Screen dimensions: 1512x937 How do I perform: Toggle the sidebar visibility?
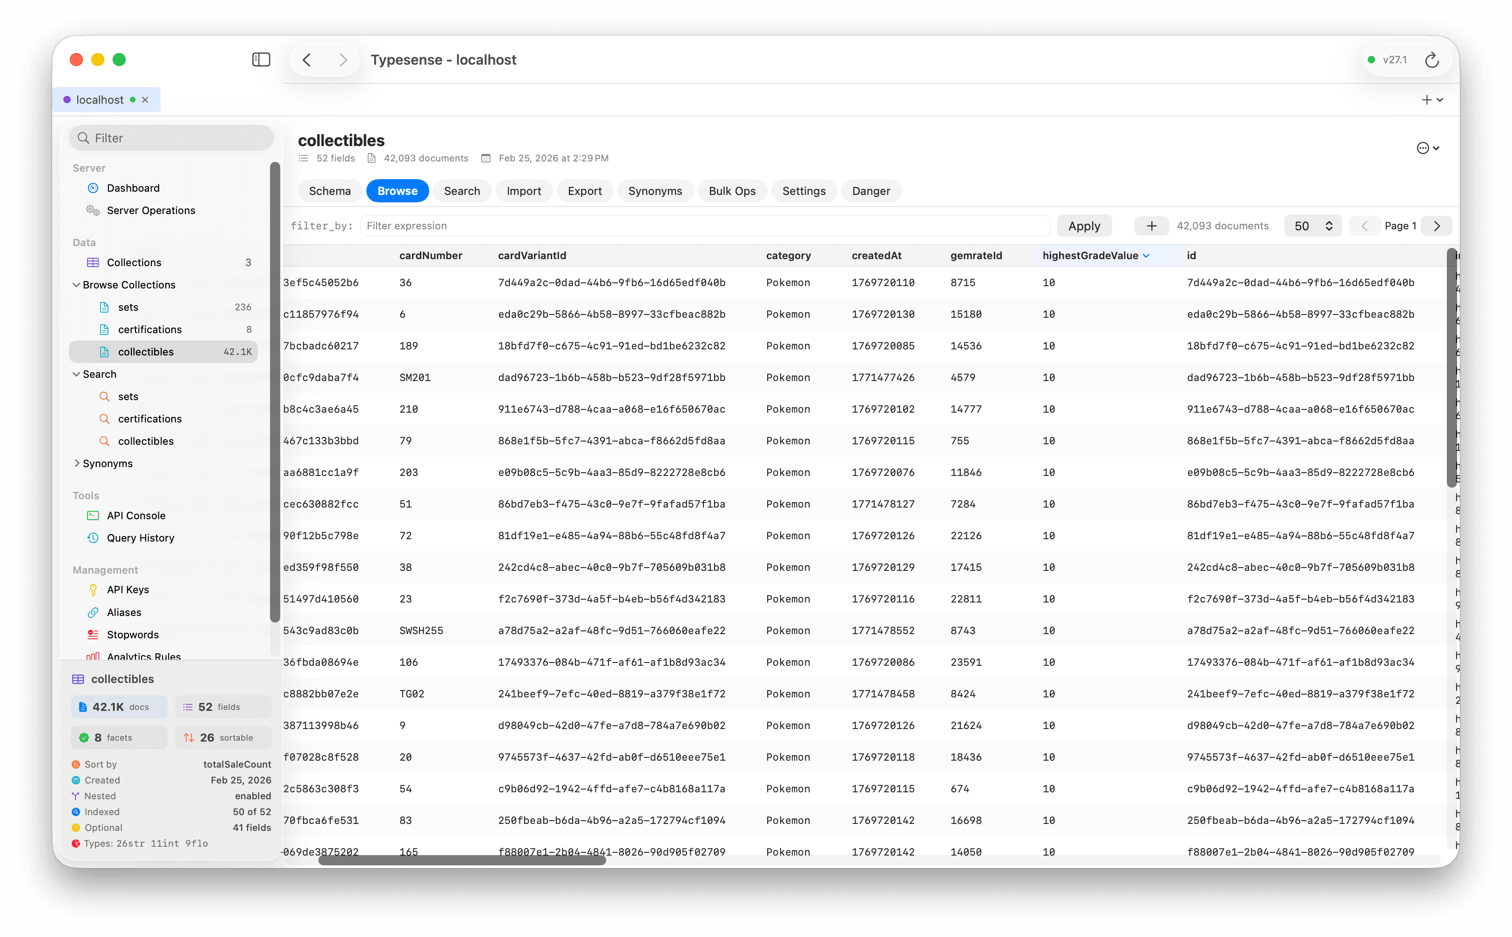(261, 60)
